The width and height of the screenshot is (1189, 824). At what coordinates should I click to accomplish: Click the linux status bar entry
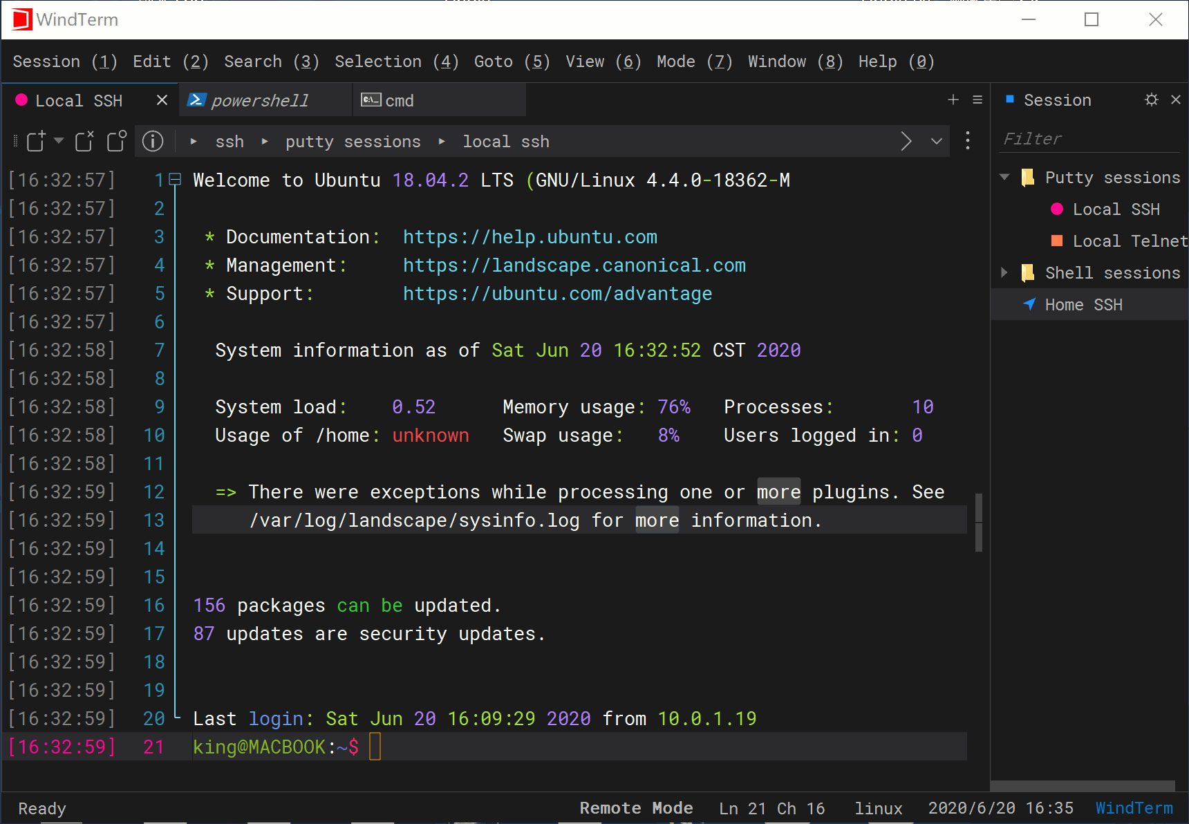pos(879,808)
